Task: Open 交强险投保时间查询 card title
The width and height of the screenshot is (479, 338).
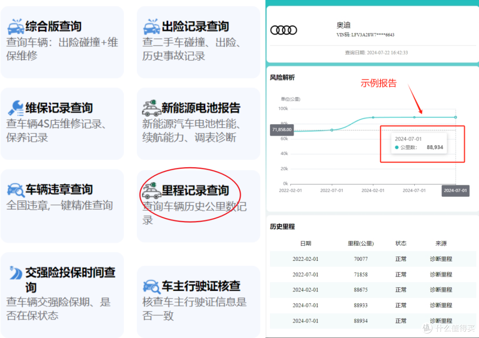Action: pos(70,279)
